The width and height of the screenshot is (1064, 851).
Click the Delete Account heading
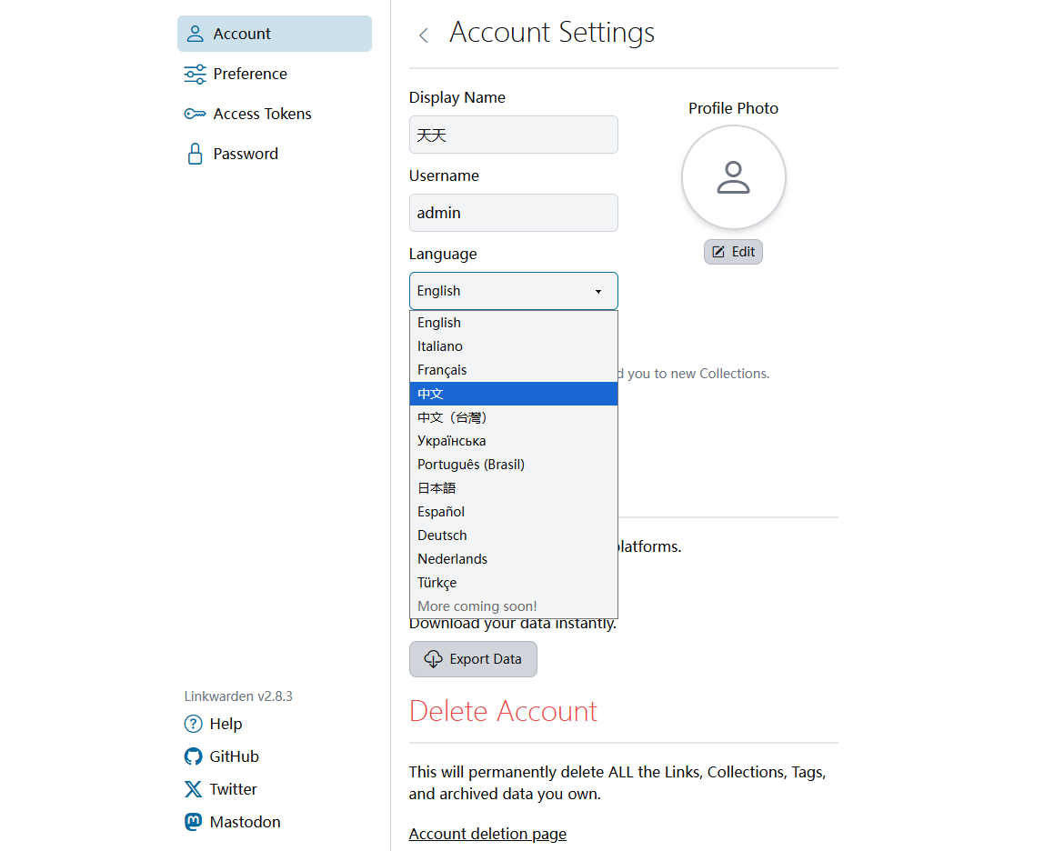point(503,712)
